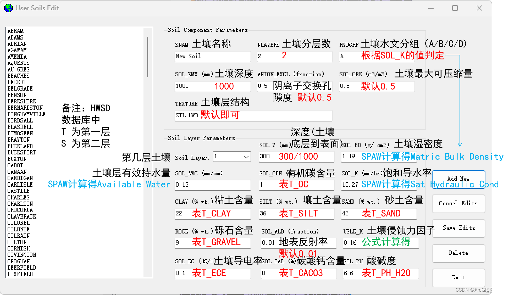Click the NLAYERS input field
The width and height of the screenshot is (509, 295).
[295, 56]
